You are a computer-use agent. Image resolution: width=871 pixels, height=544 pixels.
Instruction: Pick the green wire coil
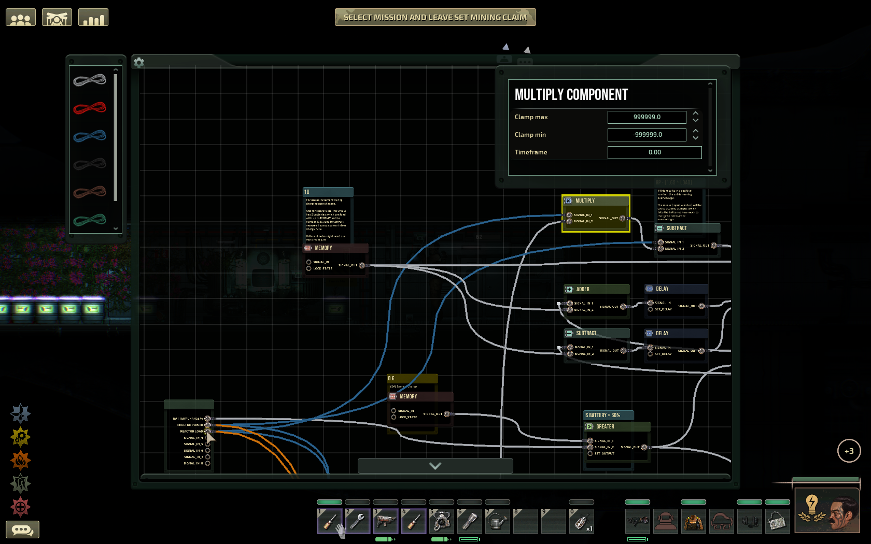(90, 220)
